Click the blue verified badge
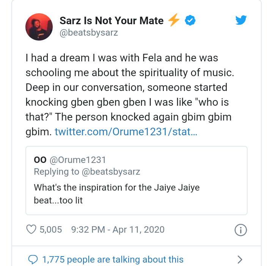The height and width of the screenshot is (266, 273). [x=190, y=20]
